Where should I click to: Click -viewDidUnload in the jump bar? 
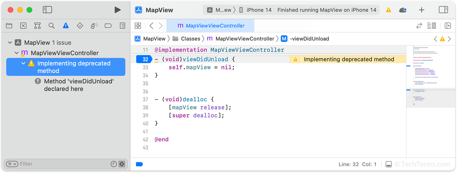[x=305, y=39]
